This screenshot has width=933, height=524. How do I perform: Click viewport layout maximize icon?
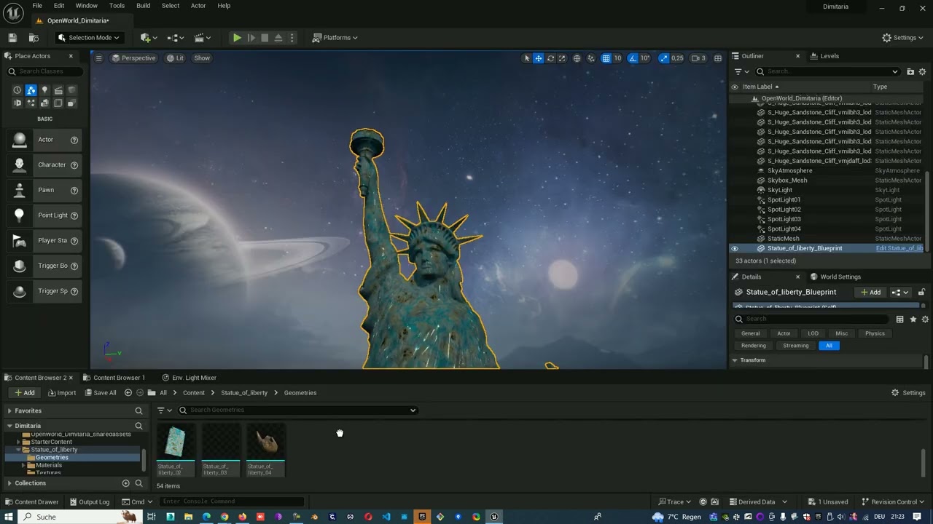point(718,58)
